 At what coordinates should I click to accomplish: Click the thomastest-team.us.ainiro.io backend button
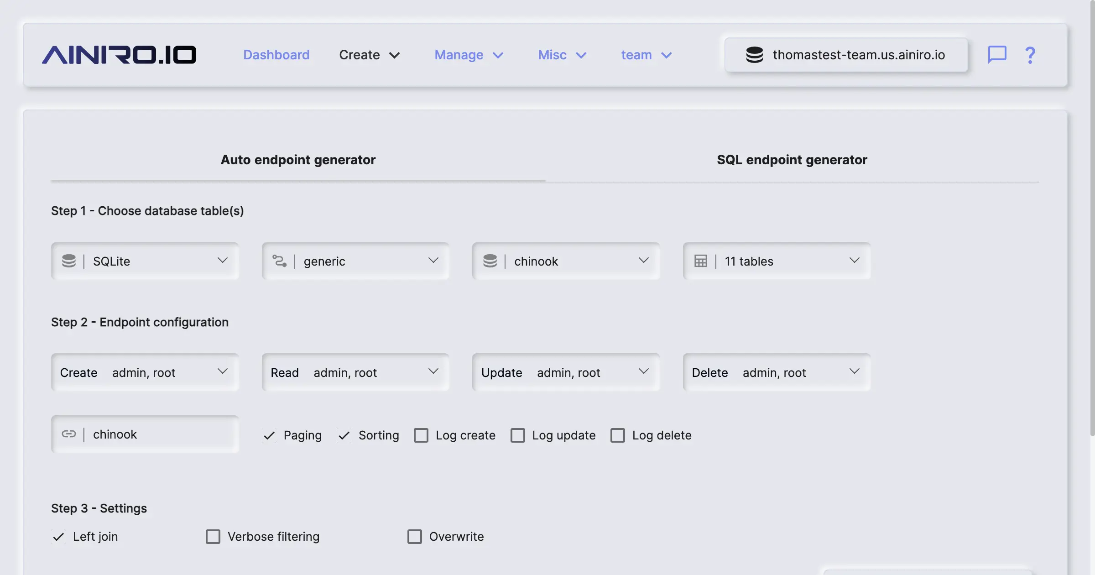(846, 55)
